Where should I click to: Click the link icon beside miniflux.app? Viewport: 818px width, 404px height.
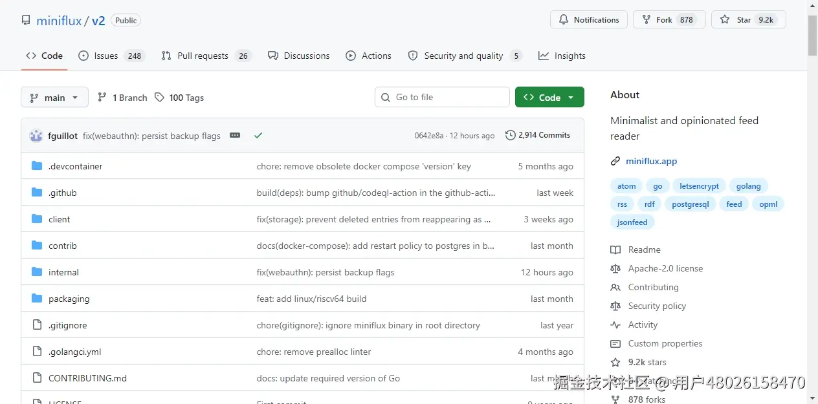click(615, 161)
